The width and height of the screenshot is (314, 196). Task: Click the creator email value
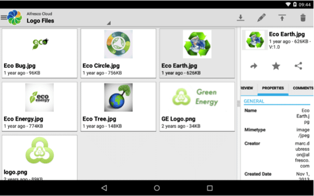[302, 155]
